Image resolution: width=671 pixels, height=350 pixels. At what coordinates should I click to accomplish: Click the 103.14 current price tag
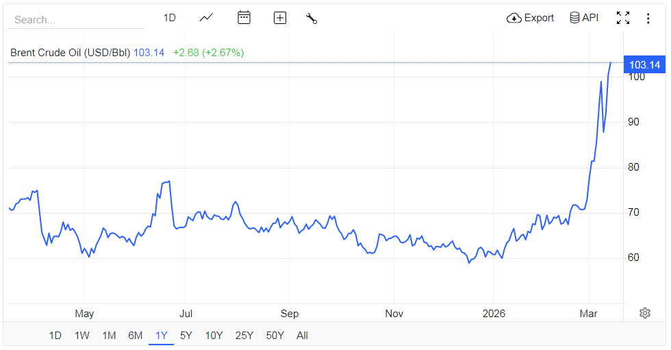[x=644, y=65]
